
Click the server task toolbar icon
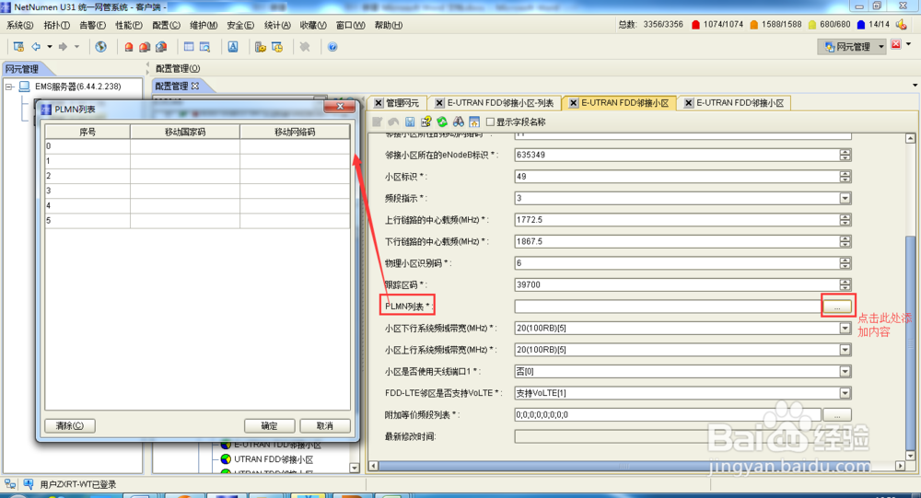tap(261, 47)
